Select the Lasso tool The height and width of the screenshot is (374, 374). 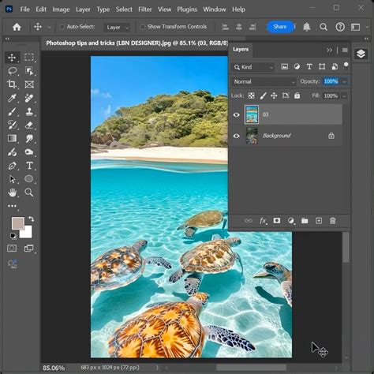click(12, 71)
